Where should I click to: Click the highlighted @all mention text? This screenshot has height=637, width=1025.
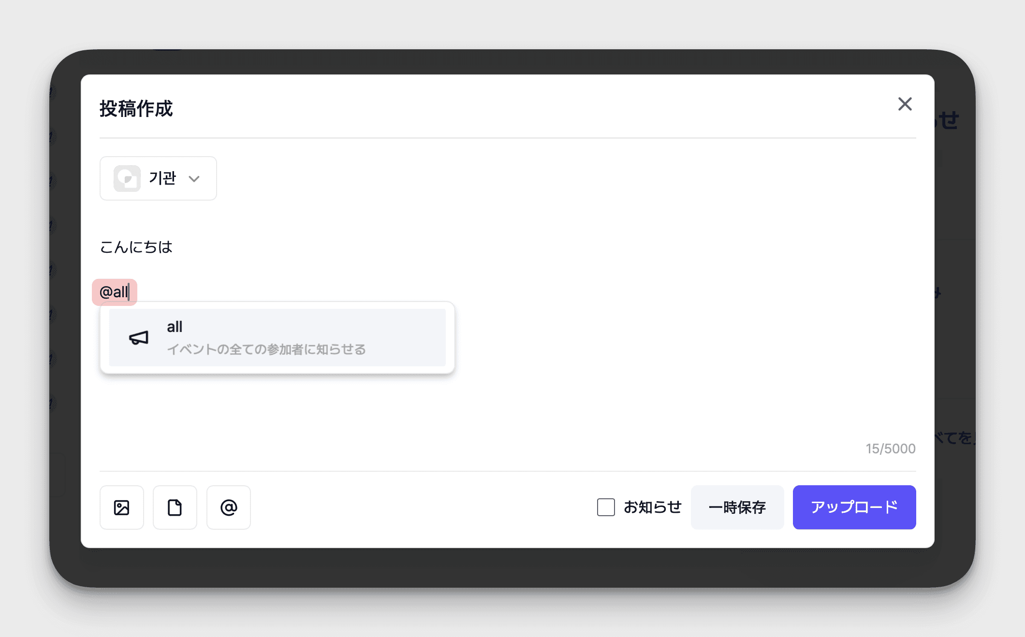point(115,292)
